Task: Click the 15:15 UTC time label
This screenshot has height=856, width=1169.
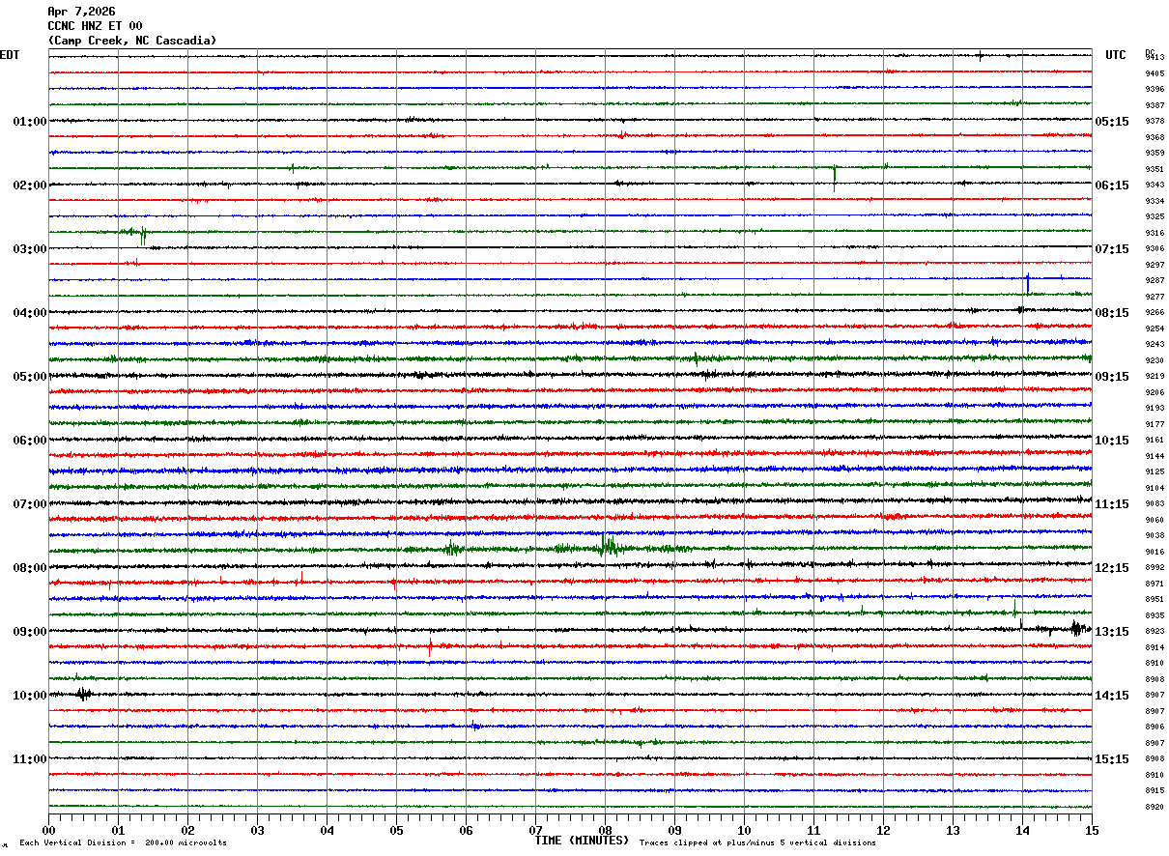Action: point(1111,759)
